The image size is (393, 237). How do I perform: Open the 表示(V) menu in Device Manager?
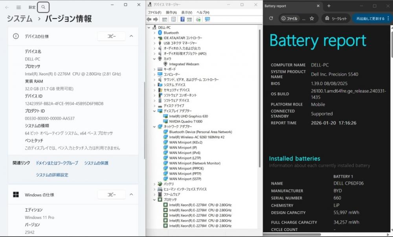[x=187, y=13]
